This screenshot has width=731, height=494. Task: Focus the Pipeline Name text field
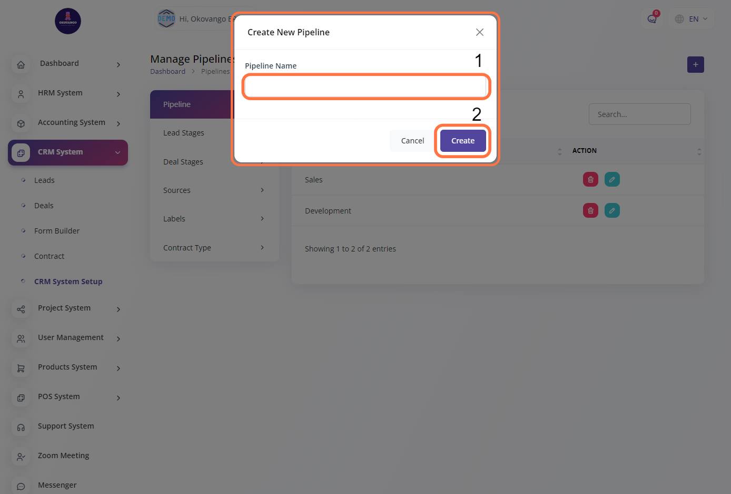pyautogui.click(x=365, y=87)
